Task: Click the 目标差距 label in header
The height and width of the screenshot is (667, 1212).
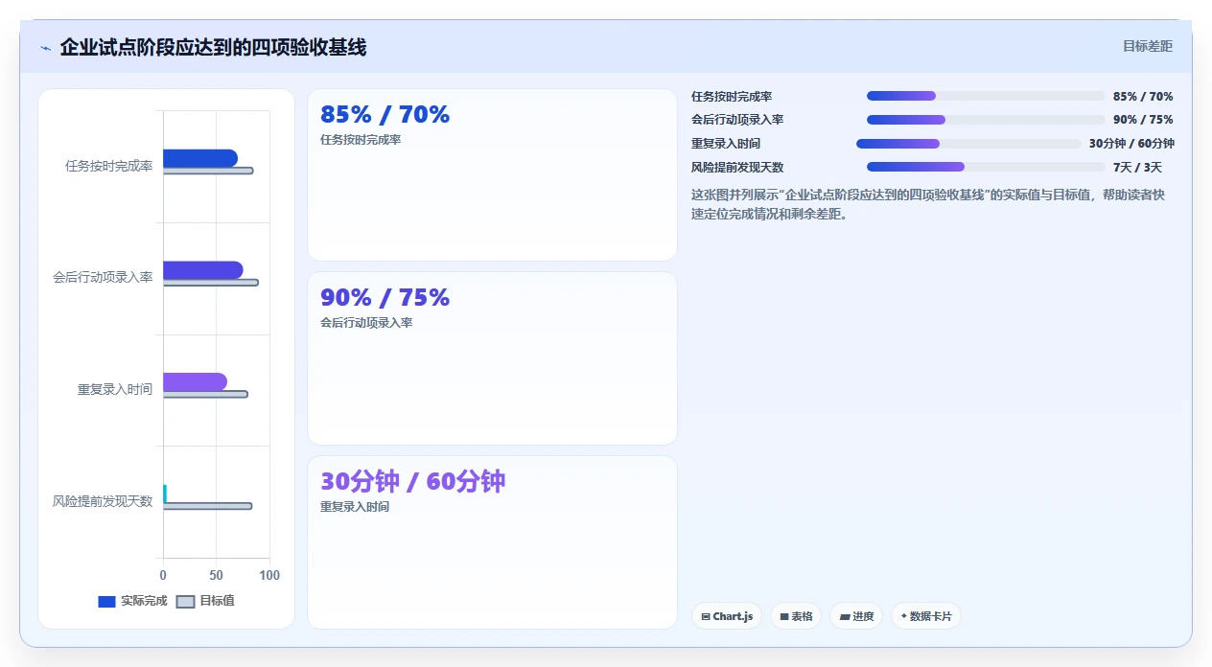Action: coord(1148,46)
